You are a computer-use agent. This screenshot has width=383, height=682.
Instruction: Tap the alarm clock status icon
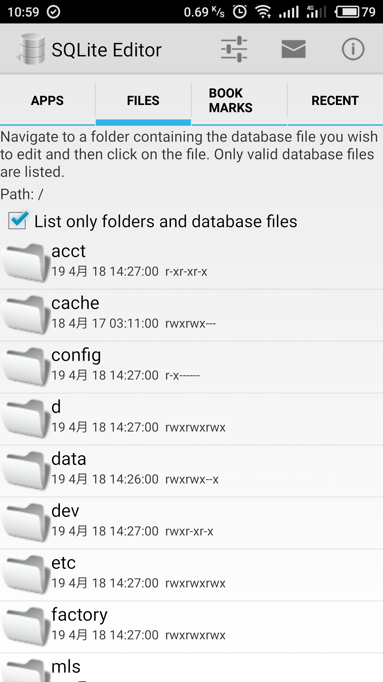pos(240,12)
